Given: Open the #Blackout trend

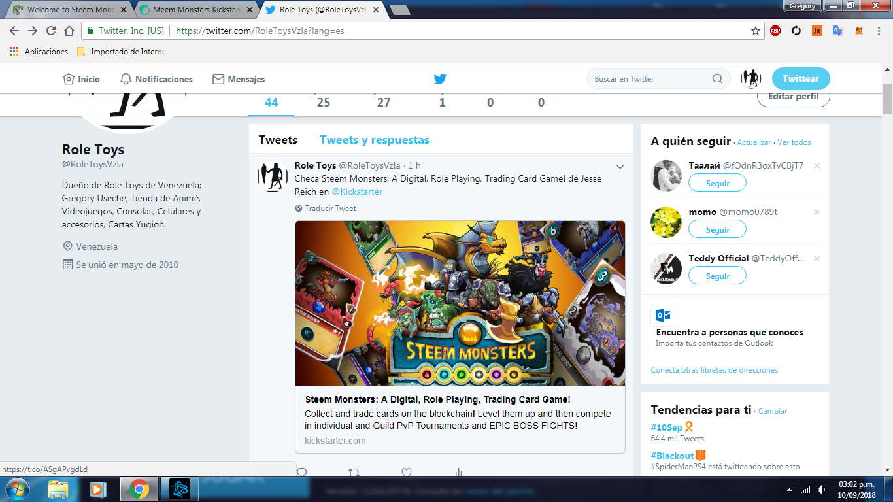Looking at the screenshot, I should click(672, 456).
